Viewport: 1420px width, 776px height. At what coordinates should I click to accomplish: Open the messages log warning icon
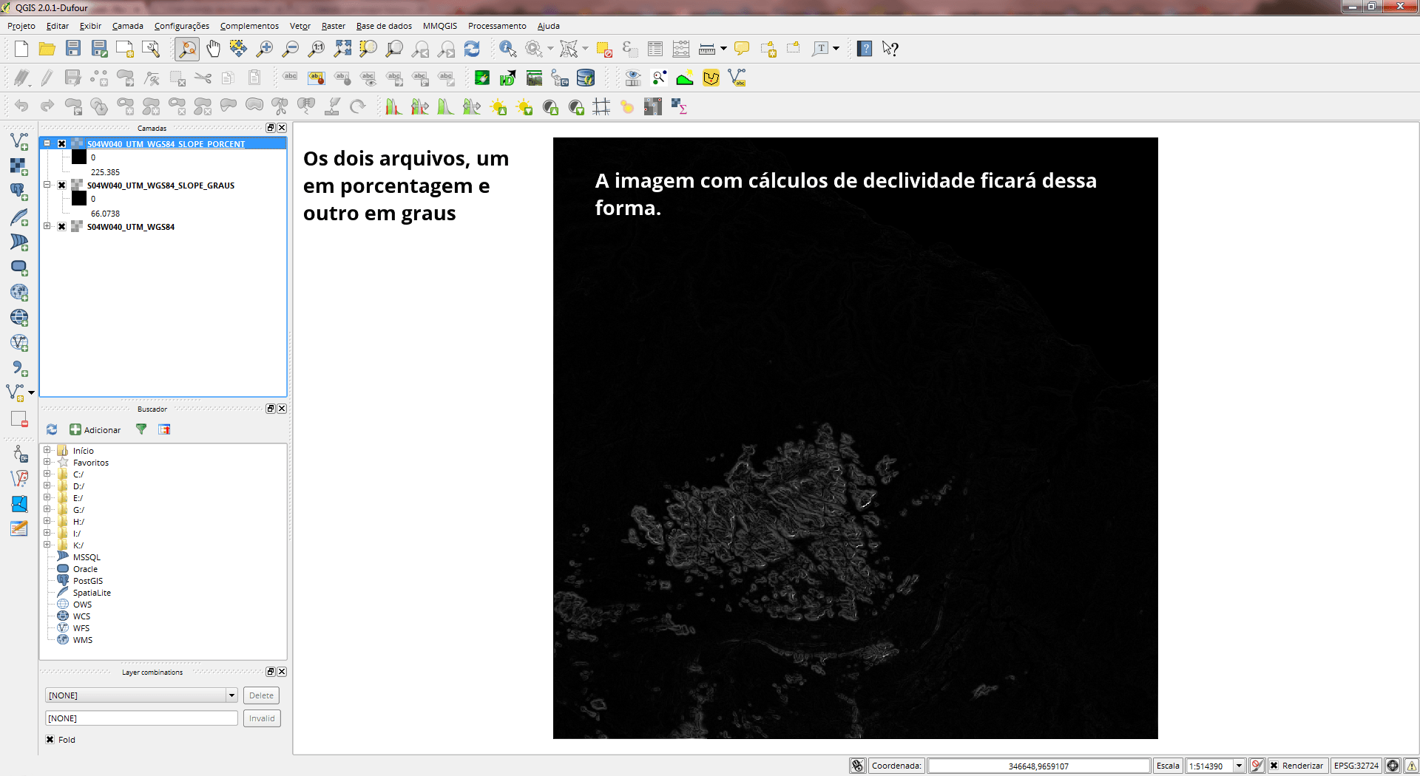pos(1411,766)
